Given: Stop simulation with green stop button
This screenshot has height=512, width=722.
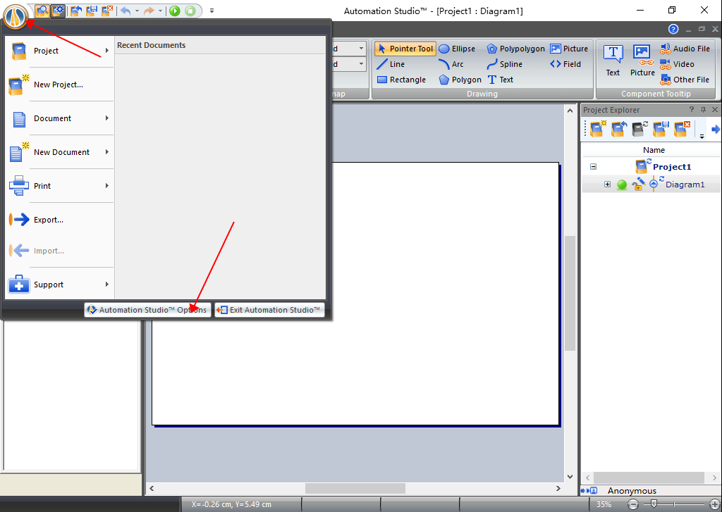Looking at the screenshot, I should click(x=190, y=11).
